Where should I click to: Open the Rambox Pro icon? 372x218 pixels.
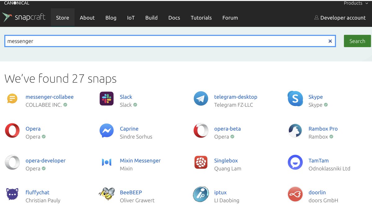click(295, 131)
